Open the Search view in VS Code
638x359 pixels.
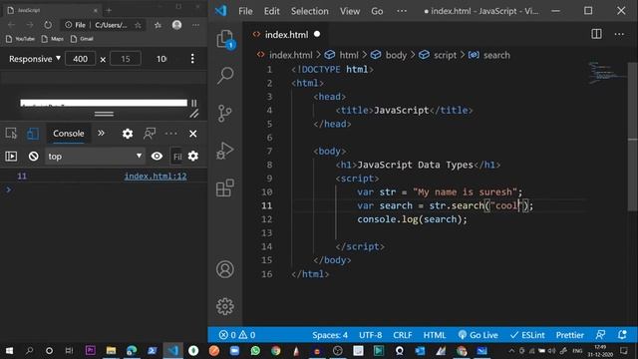point(225,76)
